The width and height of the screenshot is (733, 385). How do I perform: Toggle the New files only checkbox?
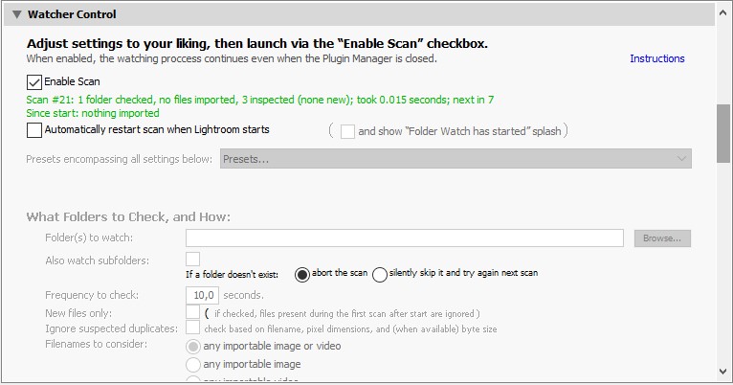[x=193, y=312]
